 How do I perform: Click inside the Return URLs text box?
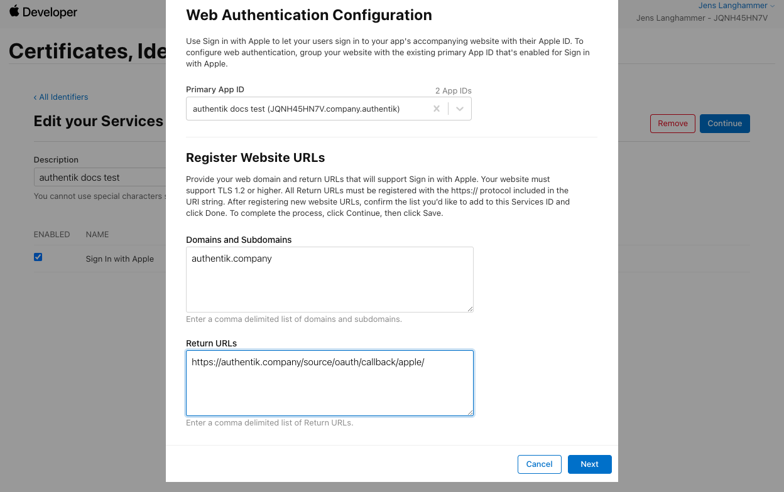click(x=329, y=383)
